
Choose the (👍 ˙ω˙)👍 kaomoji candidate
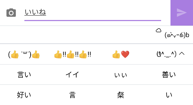[x=24, y=54]
